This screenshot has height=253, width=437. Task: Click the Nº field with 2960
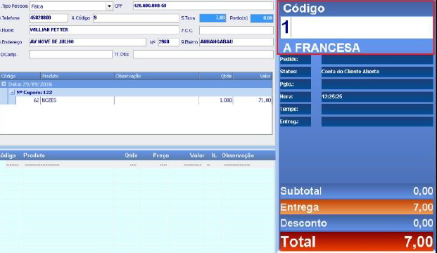pos(168,41)
